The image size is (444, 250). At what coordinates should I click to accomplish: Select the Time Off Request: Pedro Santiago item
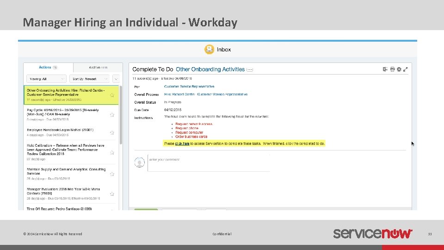click(x=71, y=208)
